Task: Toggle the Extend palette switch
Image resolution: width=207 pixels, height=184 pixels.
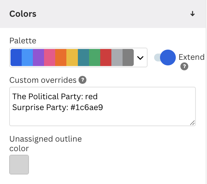Action: 165,57
